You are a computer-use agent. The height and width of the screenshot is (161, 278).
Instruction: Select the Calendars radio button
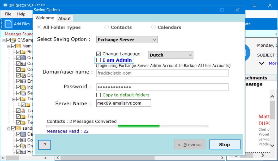(x=153, y=27)
